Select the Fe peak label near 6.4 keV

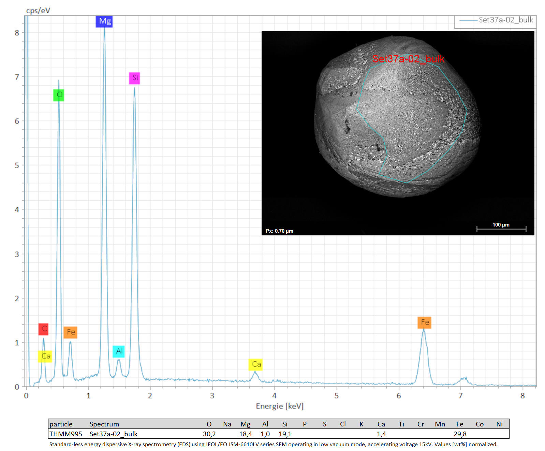coord(424,322)
